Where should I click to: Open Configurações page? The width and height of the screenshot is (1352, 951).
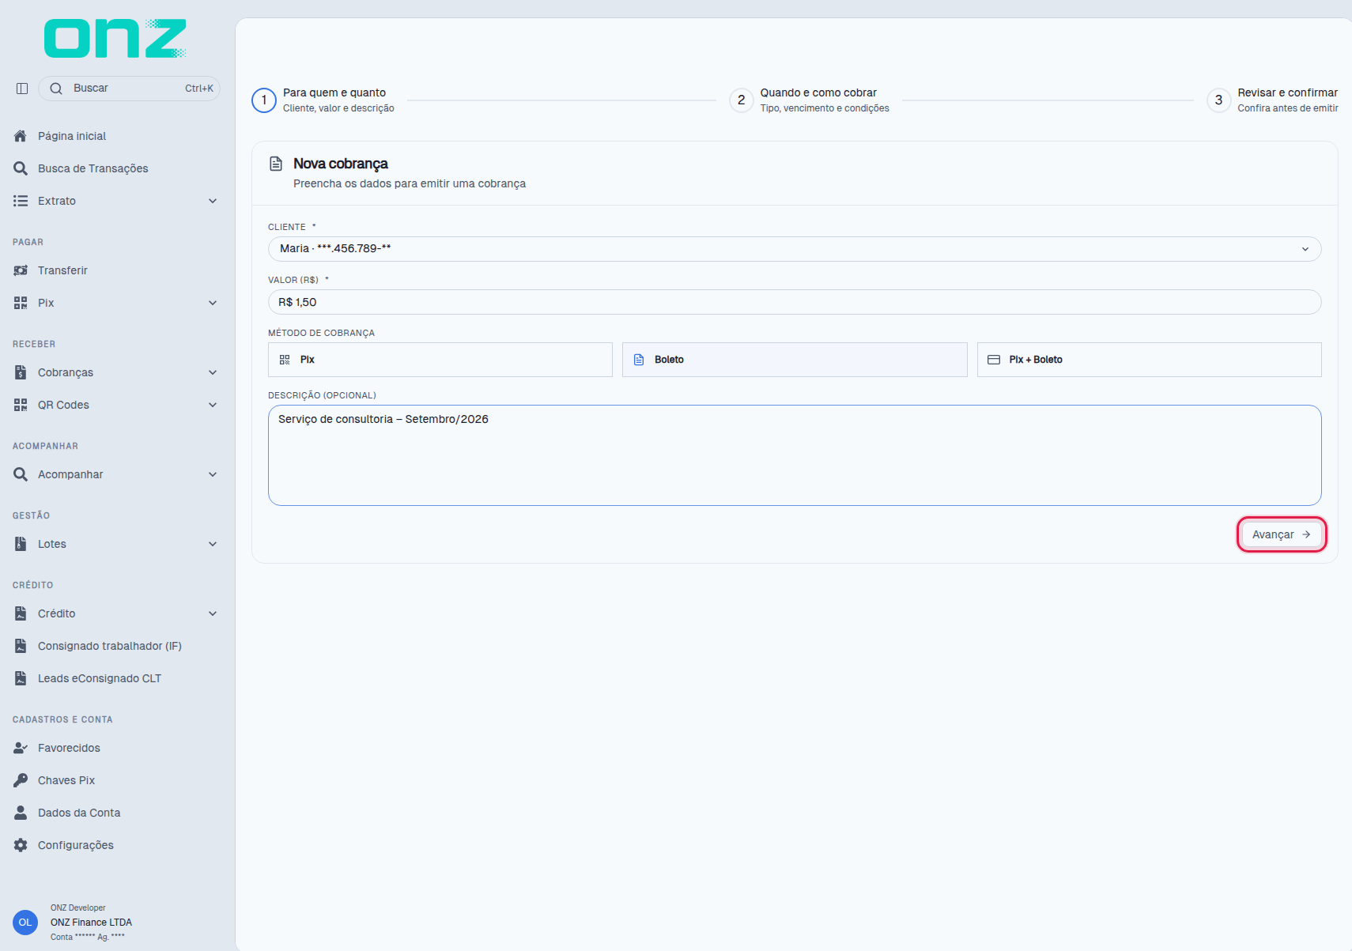coord(76,845)
